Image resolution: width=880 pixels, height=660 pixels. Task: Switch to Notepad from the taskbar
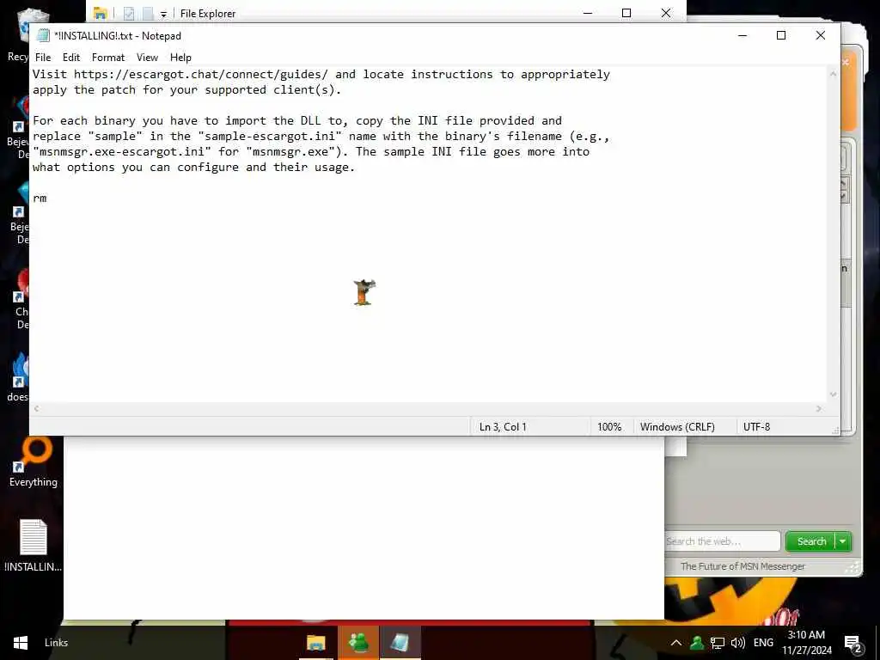[x=400, y=643]
